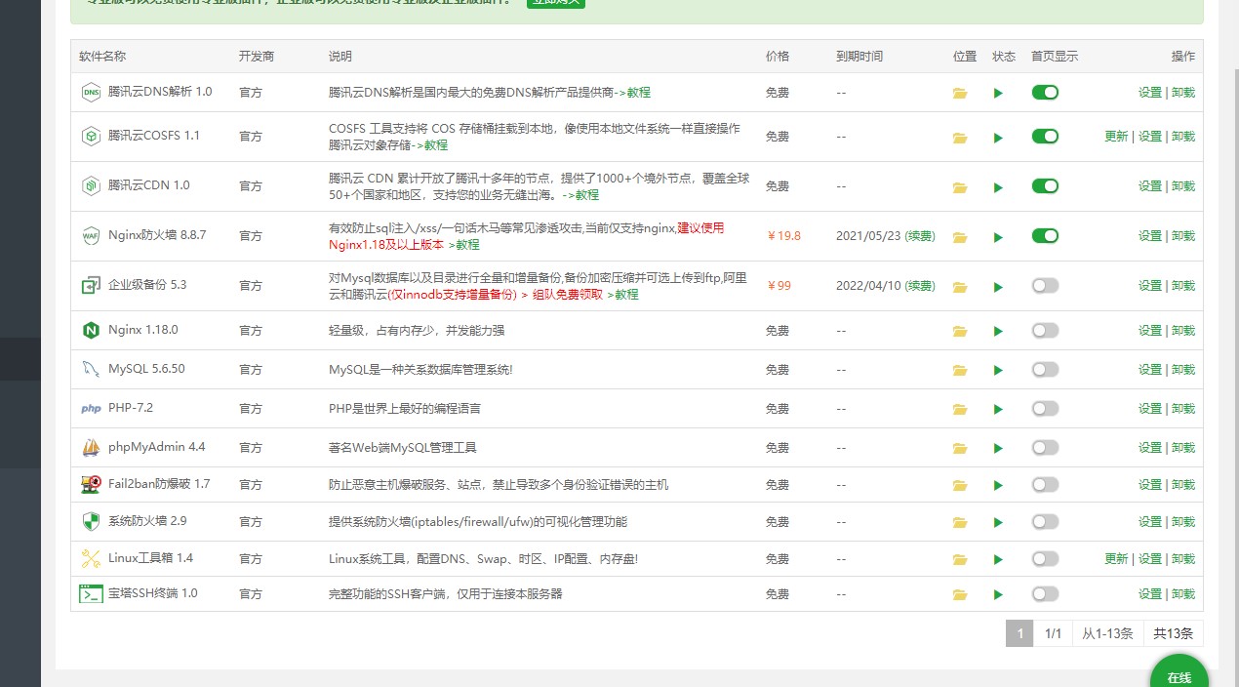Go to page 1 in pagination
Screen dimensions: 1239x687
pyautogui.click(x=1019, y=633)
